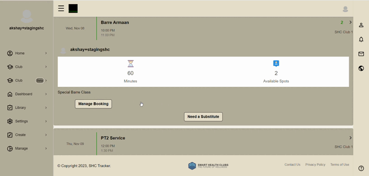Click the 12:00 PM start time

pos(108,146)
